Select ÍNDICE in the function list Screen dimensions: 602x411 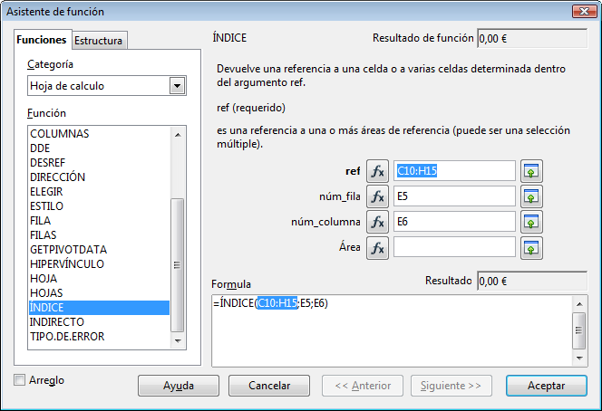click(99, 308)
